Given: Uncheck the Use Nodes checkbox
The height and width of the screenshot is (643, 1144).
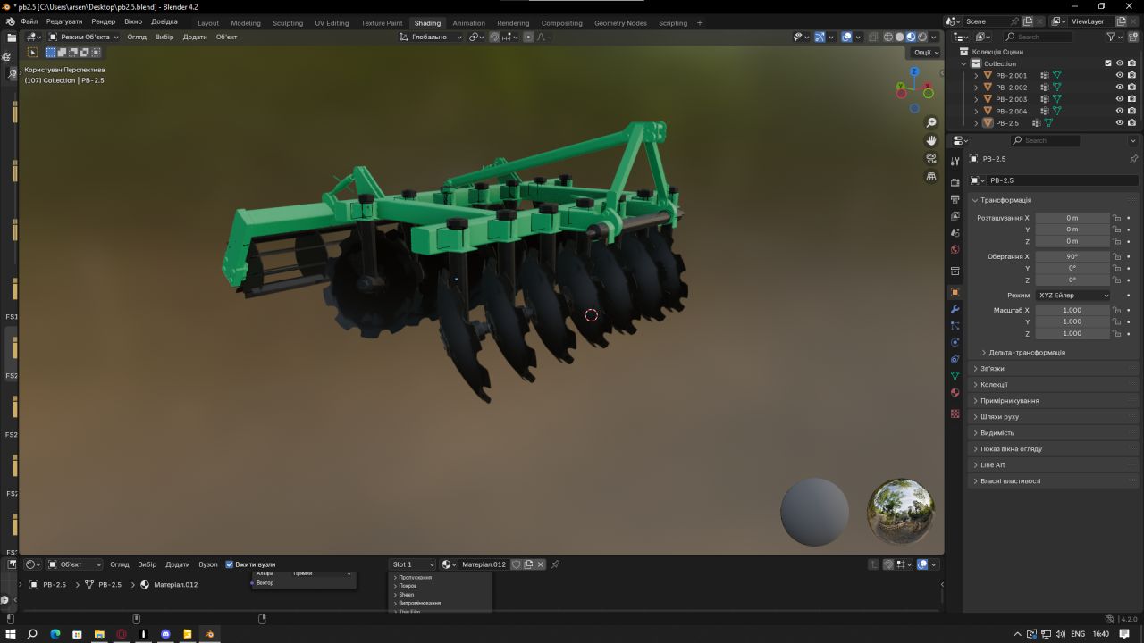Looking at the screenshot, I should [x=230, y=564].
